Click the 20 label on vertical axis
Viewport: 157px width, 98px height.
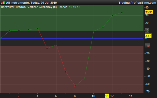(147, 23)
